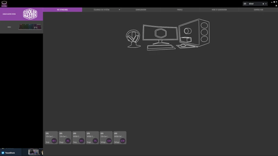Click the profile image icon beside Défaut
This screenshot has width=278, height=156.
(x=245, y=4)
